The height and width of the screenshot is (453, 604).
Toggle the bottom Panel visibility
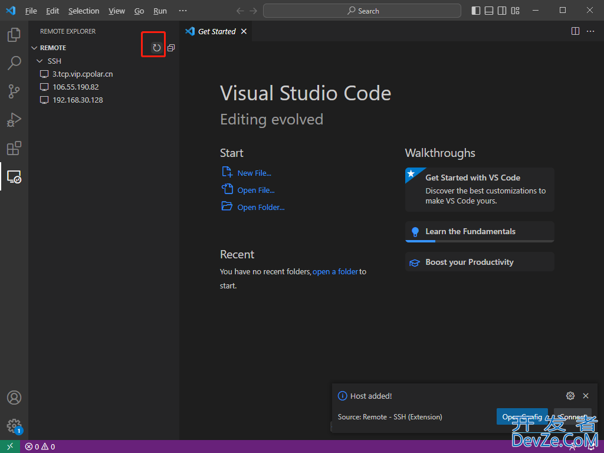coord(489,11)
